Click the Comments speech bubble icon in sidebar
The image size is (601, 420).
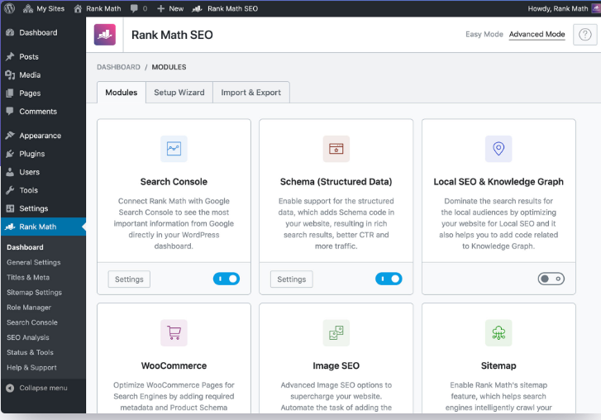point(11,111)
